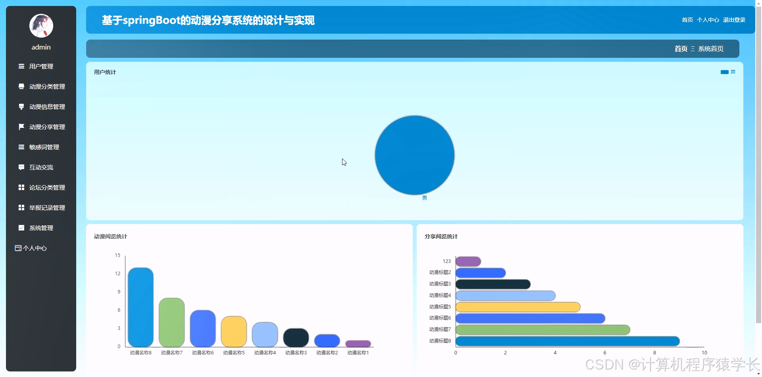Image resolution: width=762 pixels, height=377 pixels.
Task: Select the 举报记录管理 grid icon
Action: (x=21, y=208)
